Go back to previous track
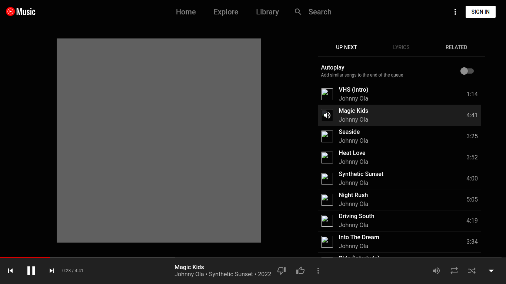The height and width of the screenshot is (284, 506). 10,271
